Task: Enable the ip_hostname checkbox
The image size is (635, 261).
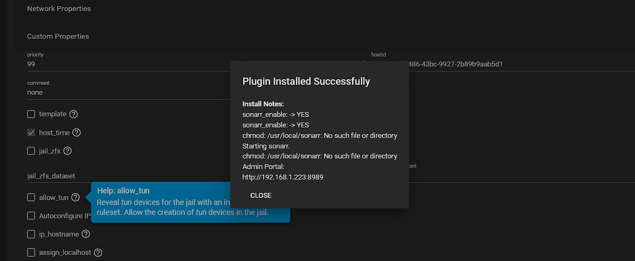Action: tap(31, 234)
